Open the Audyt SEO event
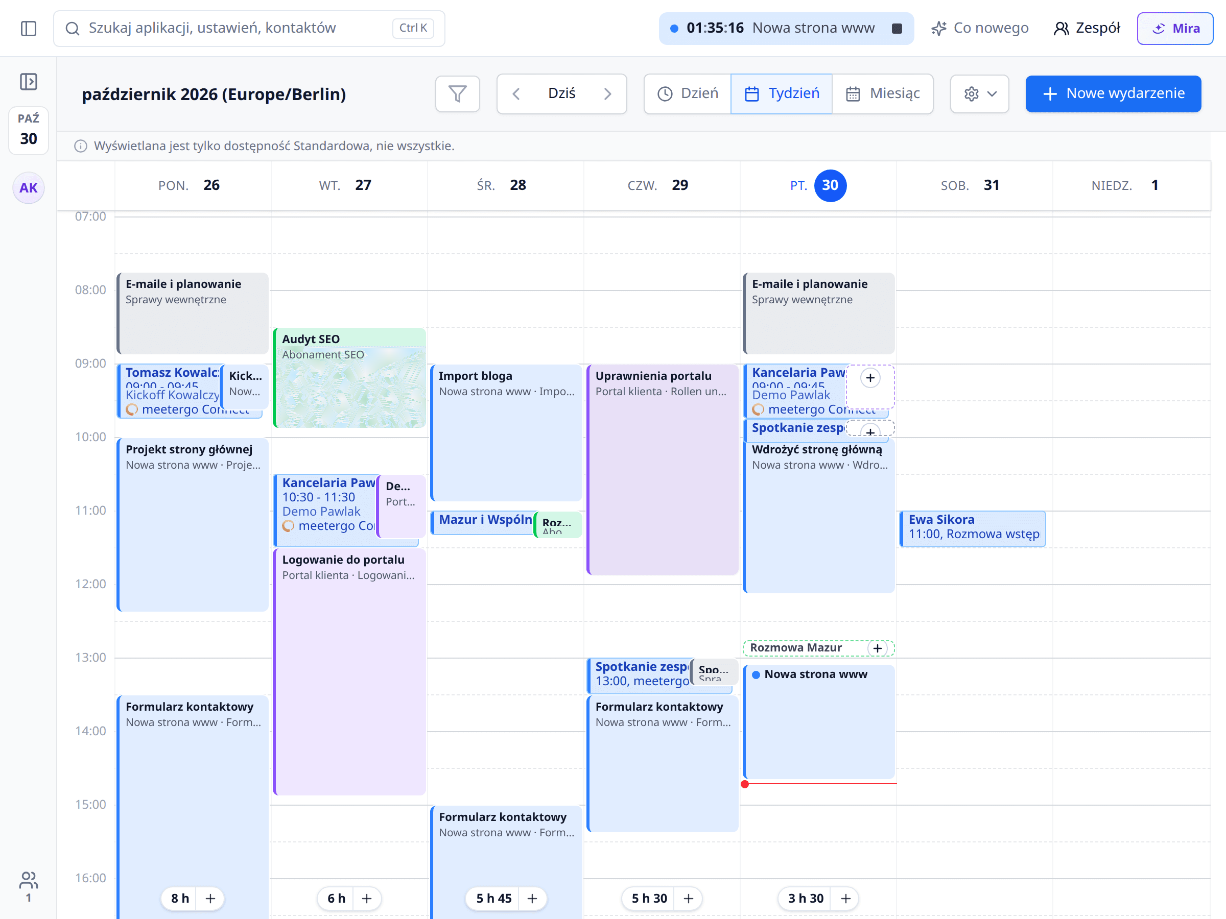This screenshot has height=919, width=1226. (349, 378)
